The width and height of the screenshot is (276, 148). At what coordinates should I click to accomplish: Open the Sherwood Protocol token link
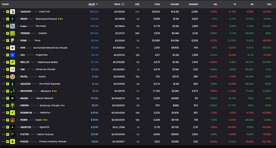point(46,19)
